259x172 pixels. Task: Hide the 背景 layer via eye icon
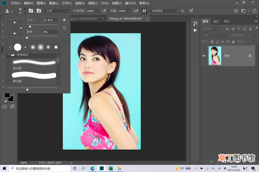coord(204,56)
